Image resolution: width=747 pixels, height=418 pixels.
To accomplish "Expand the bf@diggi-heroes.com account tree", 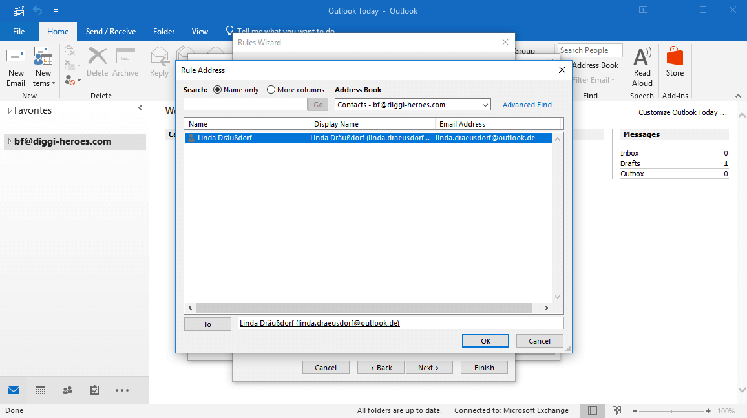I will coord(10,141).
